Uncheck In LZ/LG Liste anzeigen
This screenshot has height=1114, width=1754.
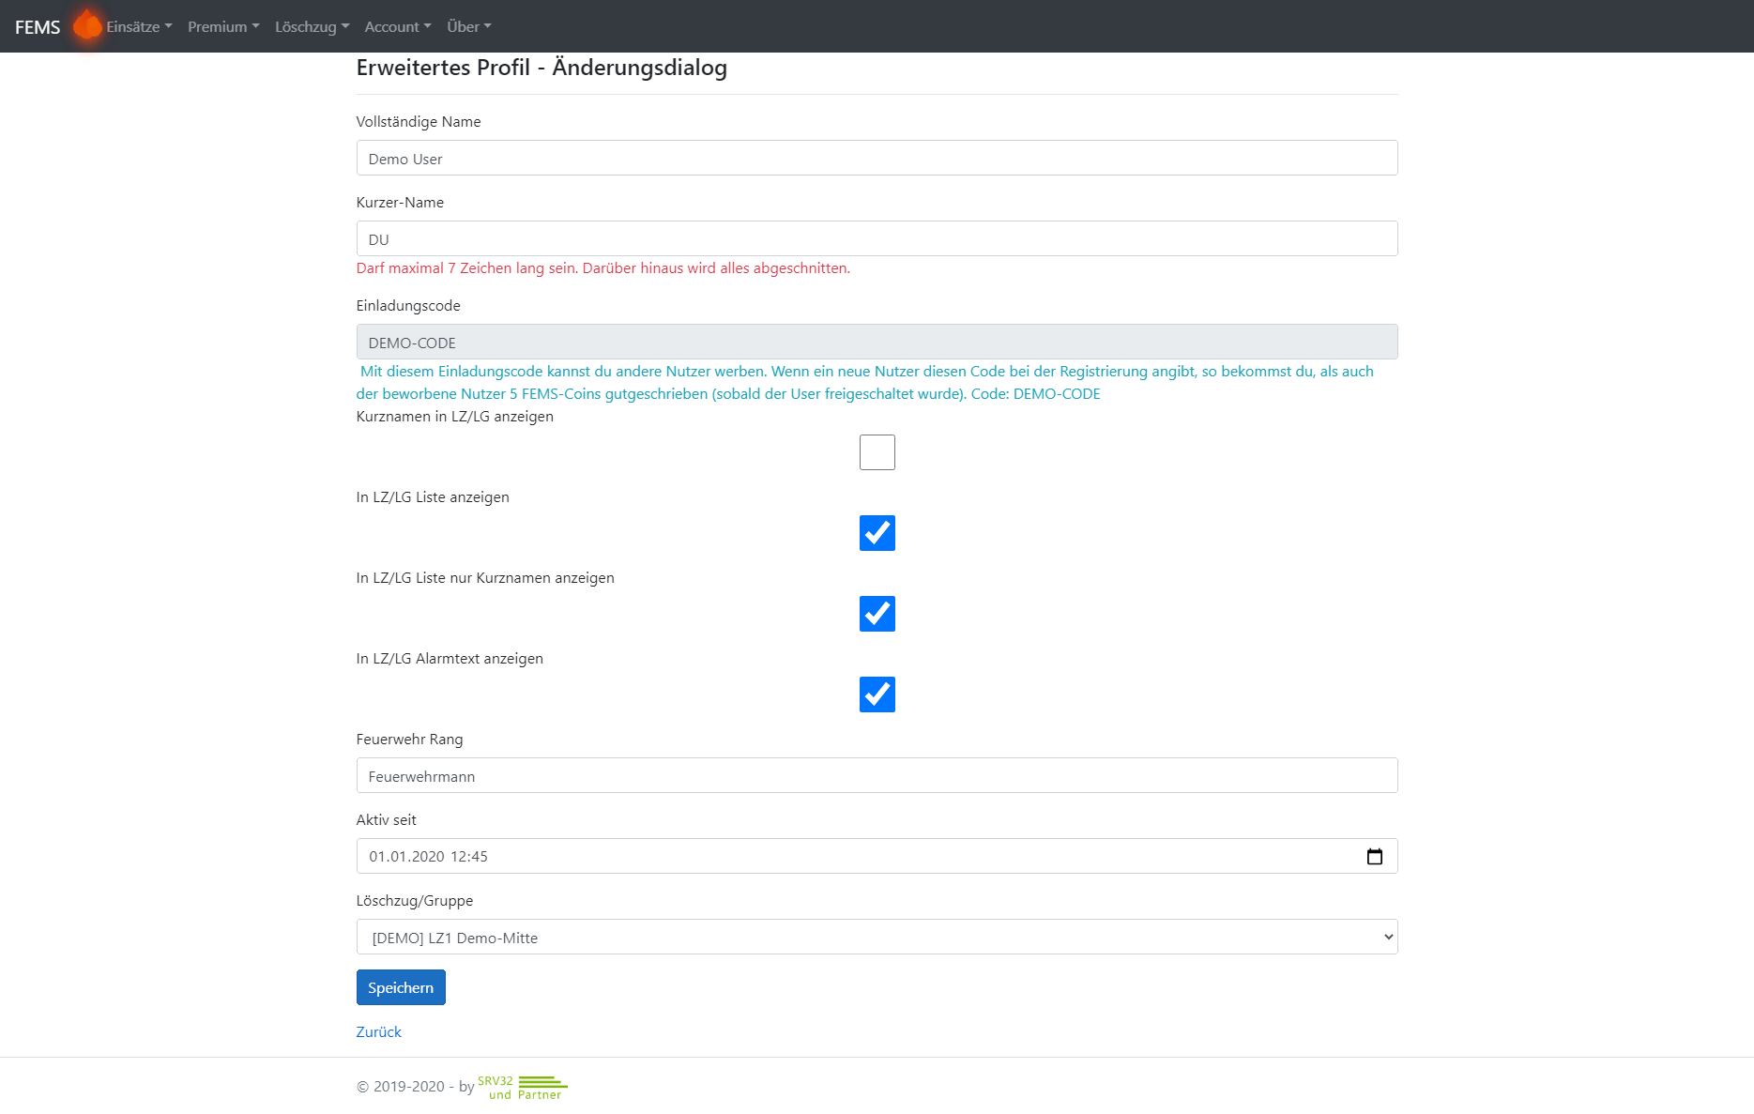coord(877,533)
